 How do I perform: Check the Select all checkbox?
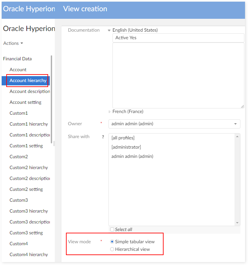112,229
